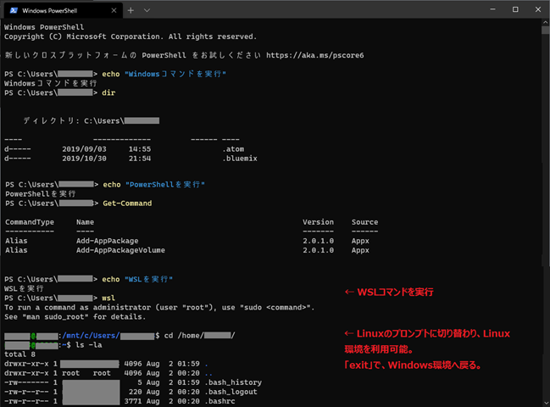Click the '.bashrc' file name

click(x=219, y=401)
